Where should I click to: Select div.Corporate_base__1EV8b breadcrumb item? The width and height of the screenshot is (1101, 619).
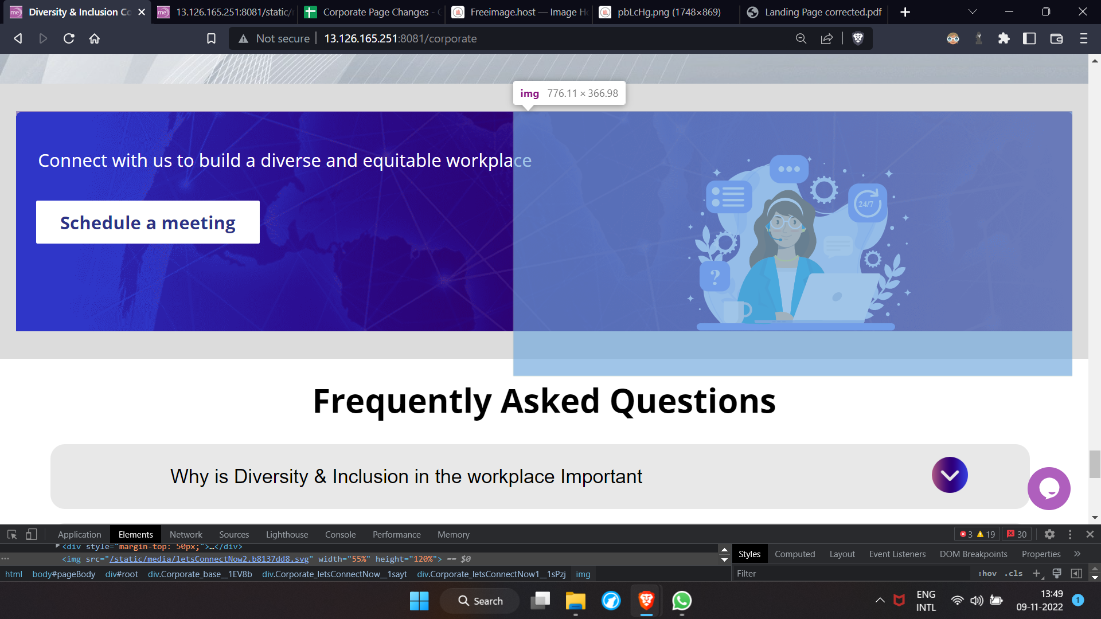coord(200,574)
